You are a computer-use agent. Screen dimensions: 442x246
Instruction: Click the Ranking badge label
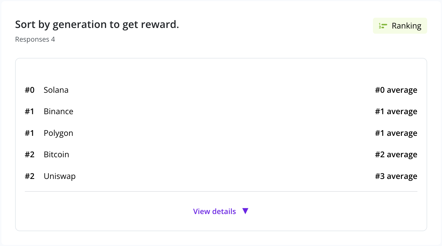[406, 26]
